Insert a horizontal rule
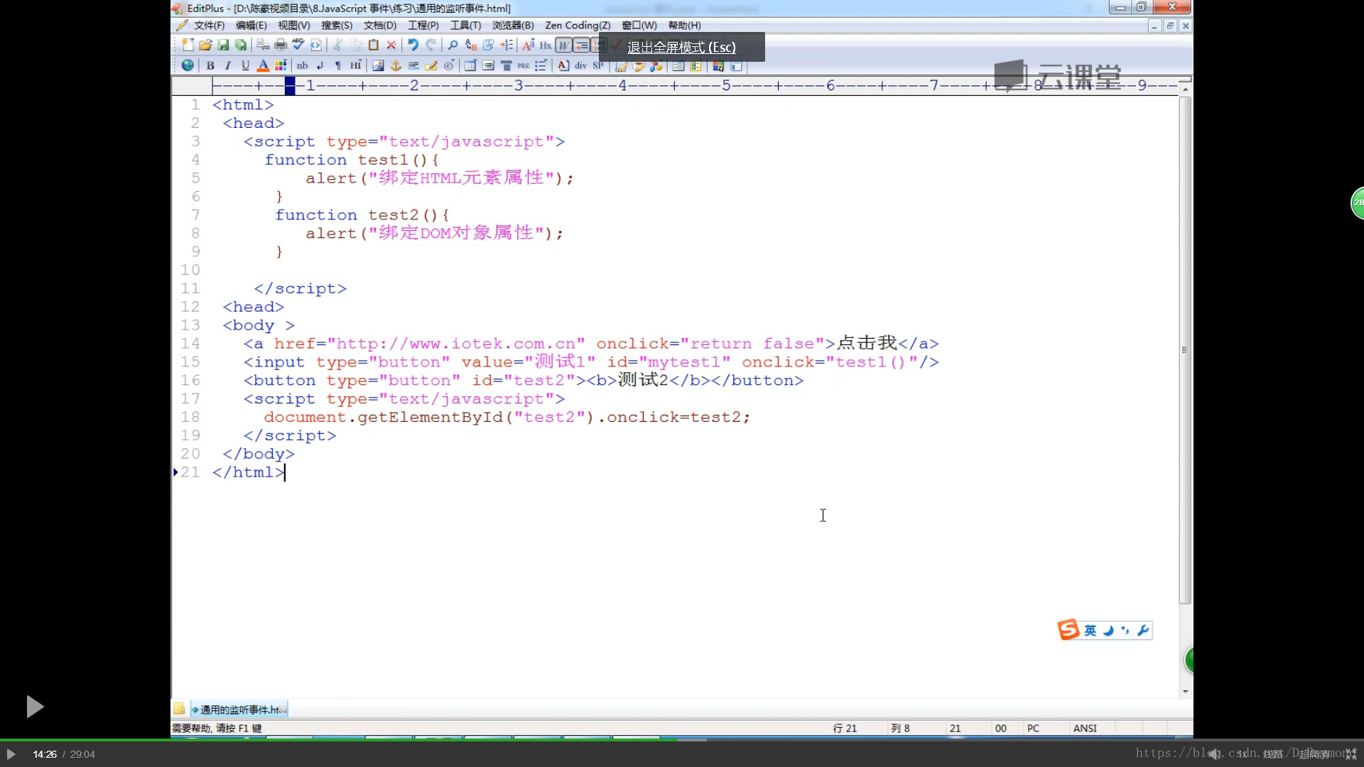1364x767 pixels. [413, 65]
